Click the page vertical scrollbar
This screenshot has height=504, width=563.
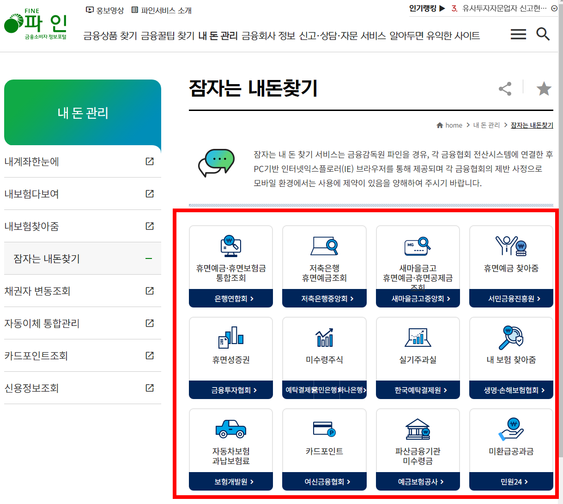click(x=560, y=231)
